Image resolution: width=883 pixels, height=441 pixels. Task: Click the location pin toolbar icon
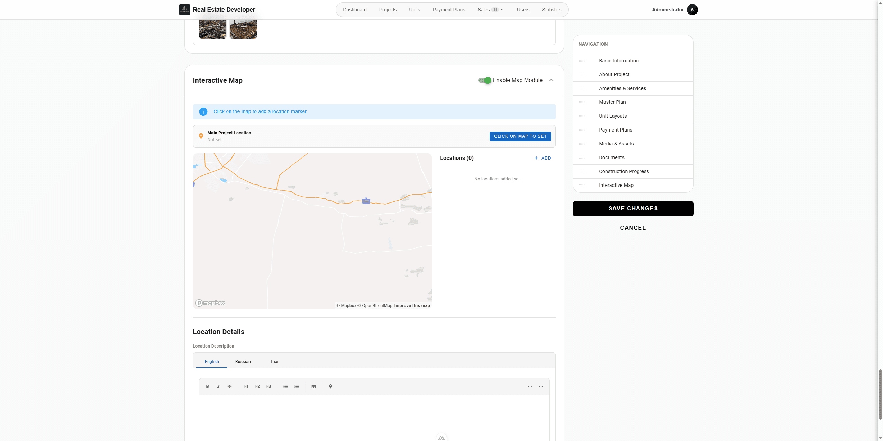click(330, 386)
